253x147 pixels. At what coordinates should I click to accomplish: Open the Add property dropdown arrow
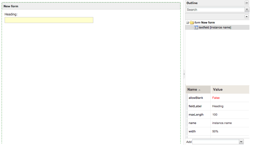pyautogui.click(x=241, y=142)
